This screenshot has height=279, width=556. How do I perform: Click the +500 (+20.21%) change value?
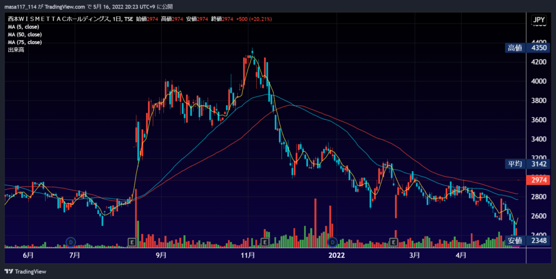pyautogui.click(x=254, y=19)
